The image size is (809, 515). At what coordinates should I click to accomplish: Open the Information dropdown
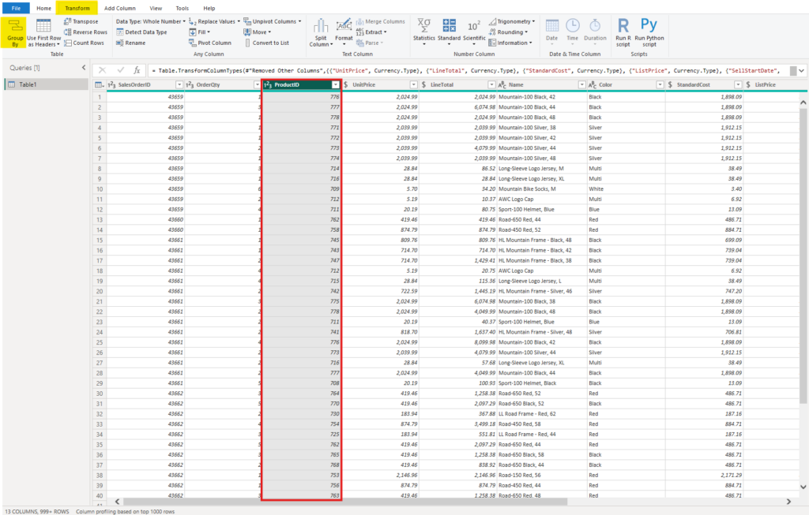tap(510, 43)
